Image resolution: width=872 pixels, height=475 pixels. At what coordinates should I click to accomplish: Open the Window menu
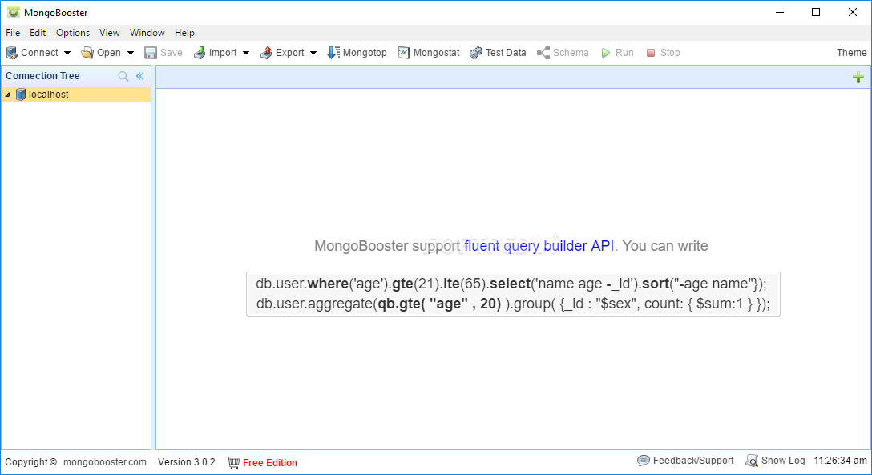click(147, 33)
